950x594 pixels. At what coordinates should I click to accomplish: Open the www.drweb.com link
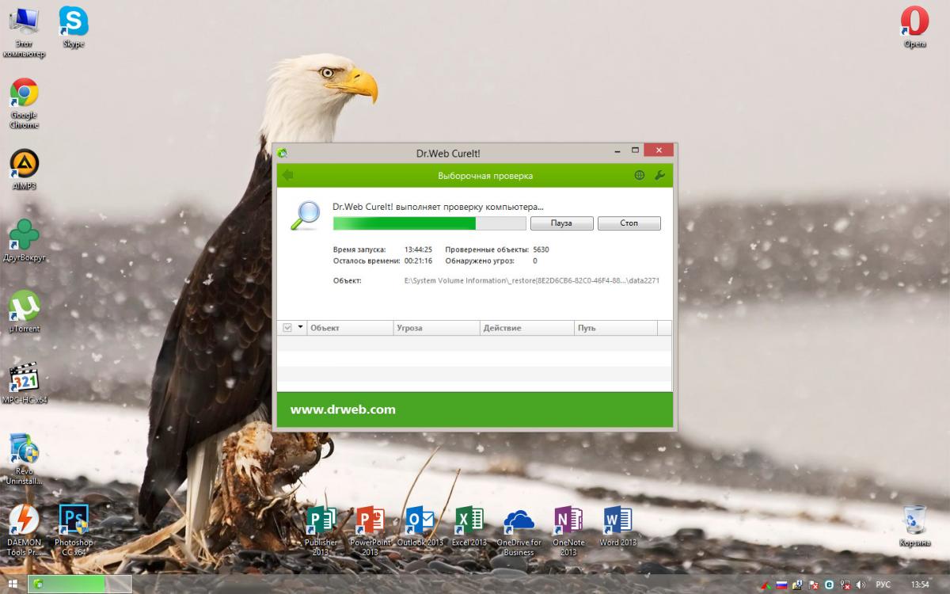(343, 409)
